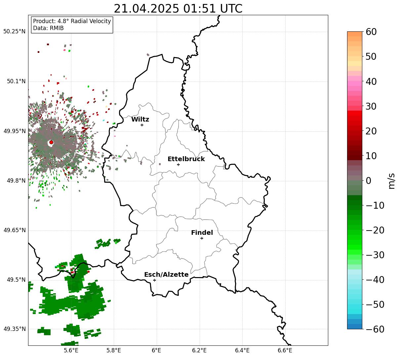Click the 49.8°N latitude label
Screen dimensions: 399x357
click(x=16, y=181)
